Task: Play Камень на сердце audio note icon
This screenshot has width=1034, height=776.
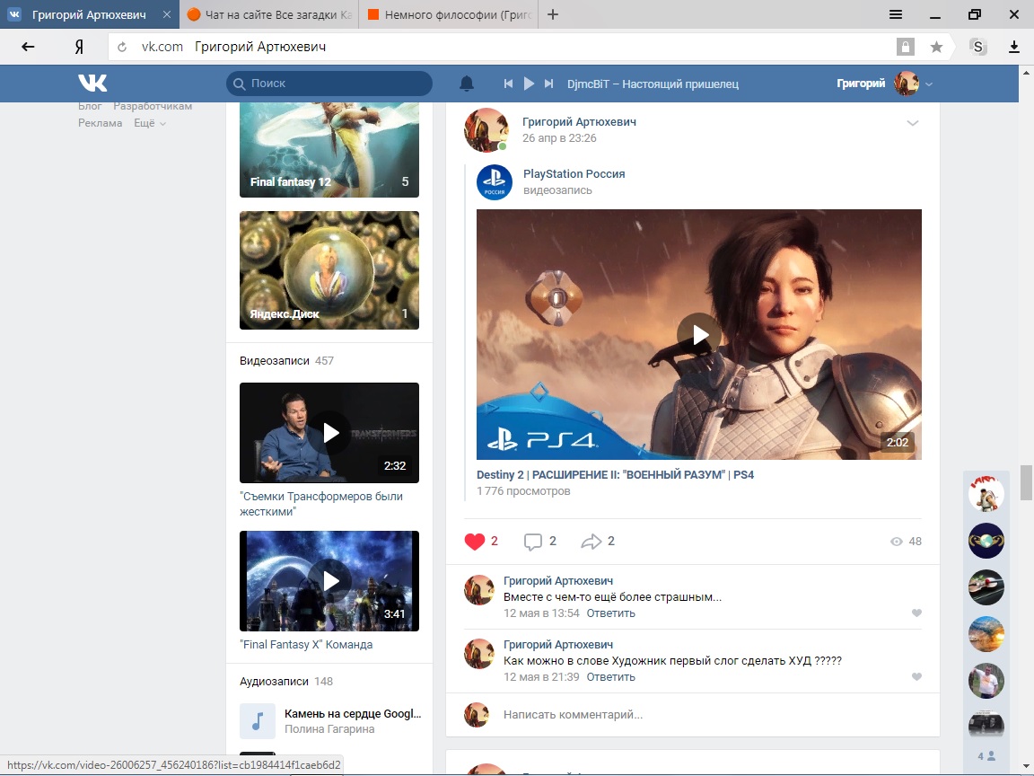Action: (258, 721)
